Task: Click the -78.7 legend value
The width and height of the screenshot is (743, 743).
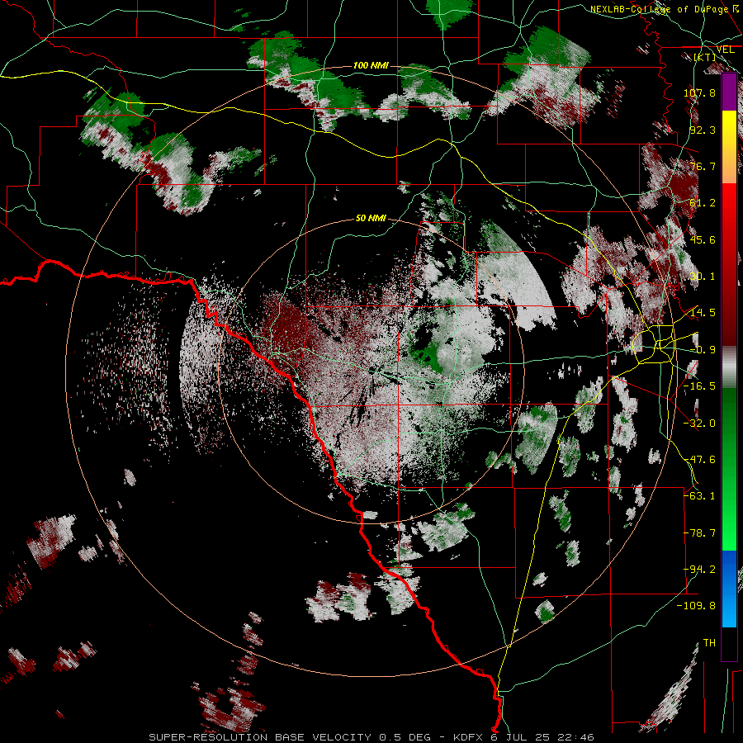Action: [699, 533]
